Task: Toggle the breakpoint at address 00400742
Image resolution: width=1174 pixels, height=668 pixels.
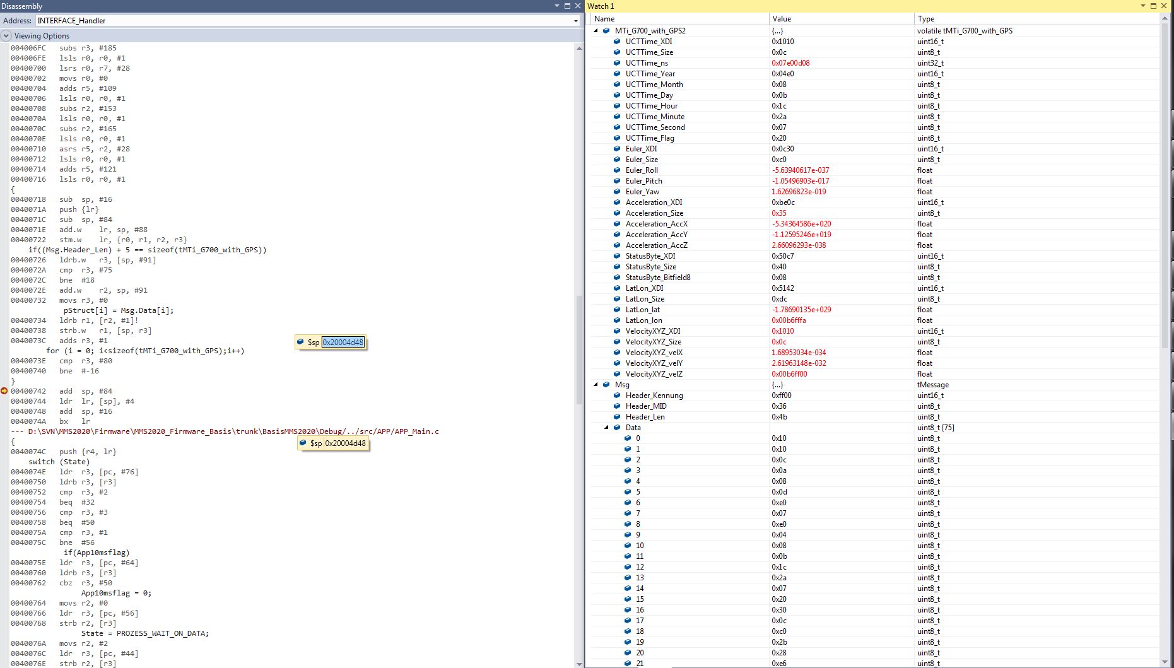Action: pos(4,390)
